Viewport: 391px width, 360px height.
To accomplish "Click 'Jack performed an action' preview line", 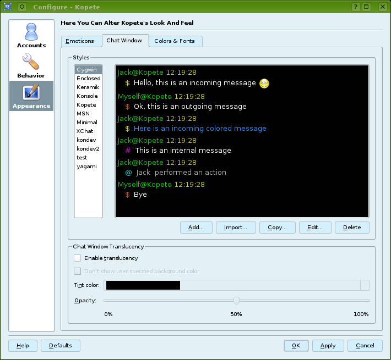I will (x=181, y=173).
